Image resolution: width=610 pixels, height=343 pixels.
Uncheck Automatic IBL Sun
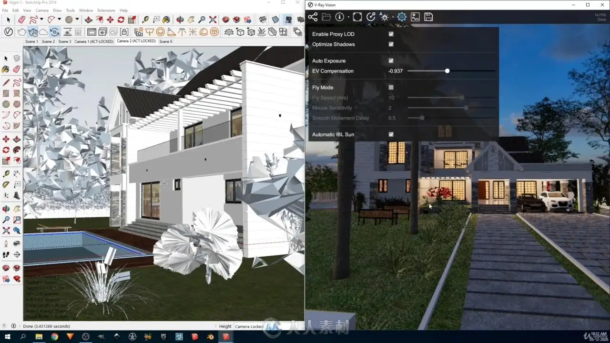click(x=391, y=134)
